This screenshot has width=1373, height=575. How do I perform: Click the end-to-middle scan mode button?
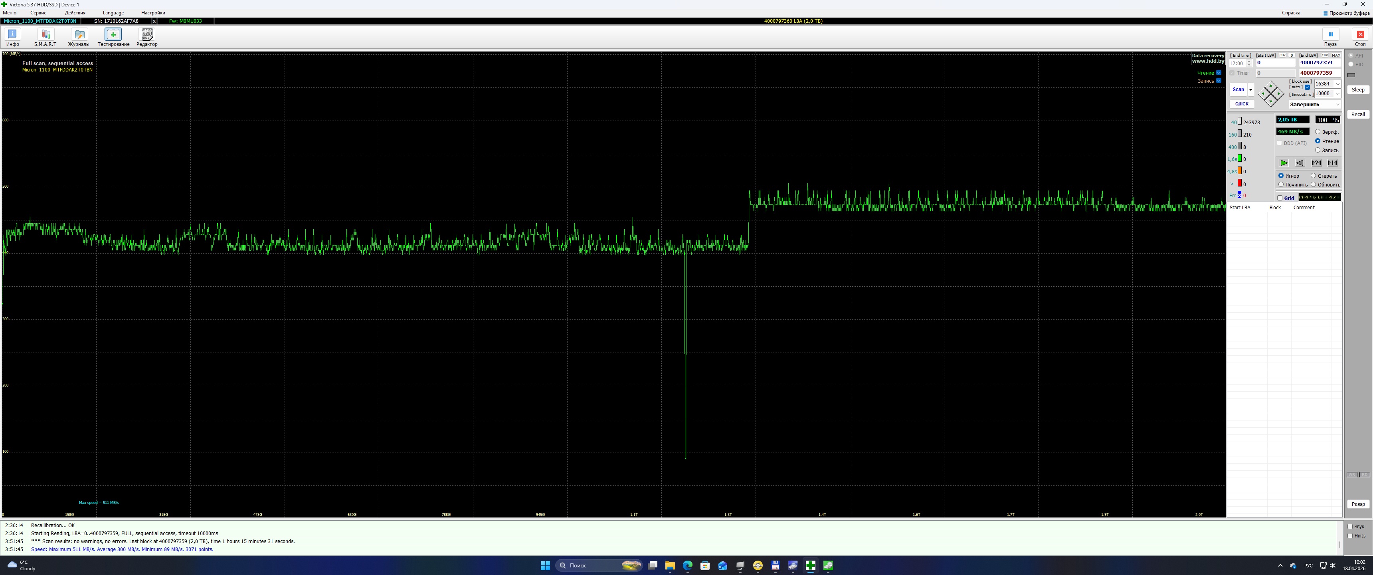(x=1333, y=163)
